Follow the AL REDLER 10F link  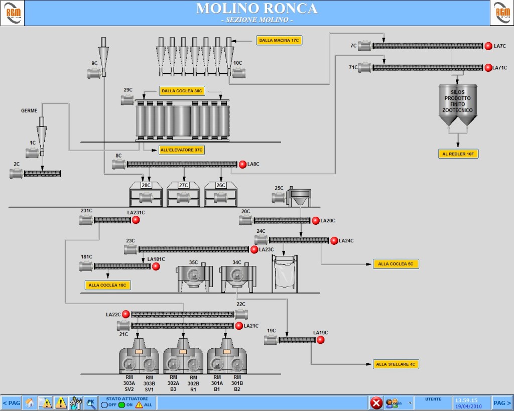458,154
